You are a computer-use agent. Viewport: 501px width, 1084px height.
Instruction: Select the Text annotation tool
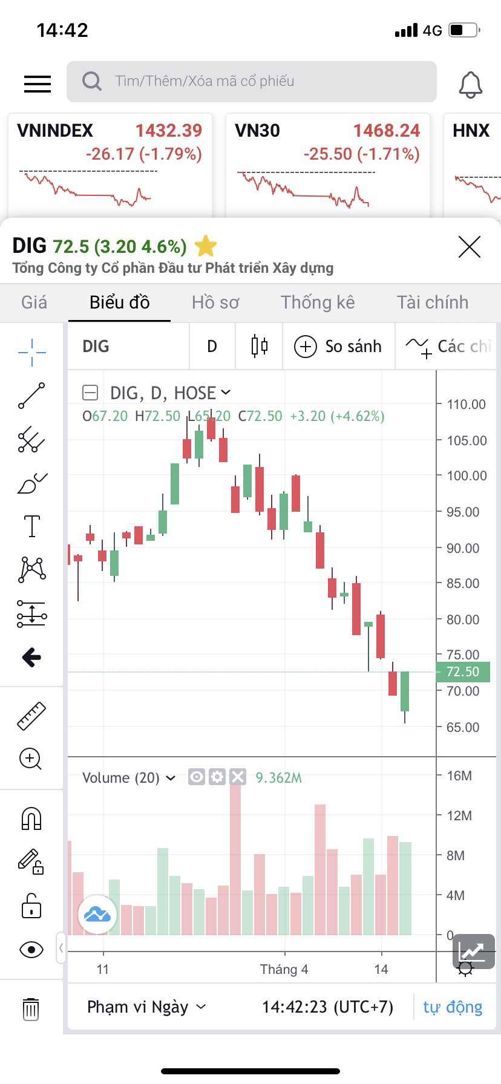pos(31,526)
